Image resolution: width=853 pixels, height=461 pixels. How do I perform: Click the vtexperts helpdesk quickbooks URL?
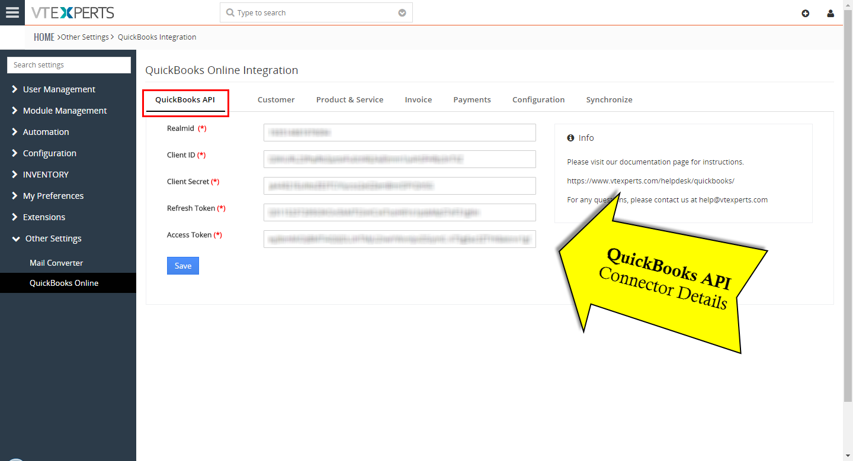pyautogui.click(x=650, y=180)
